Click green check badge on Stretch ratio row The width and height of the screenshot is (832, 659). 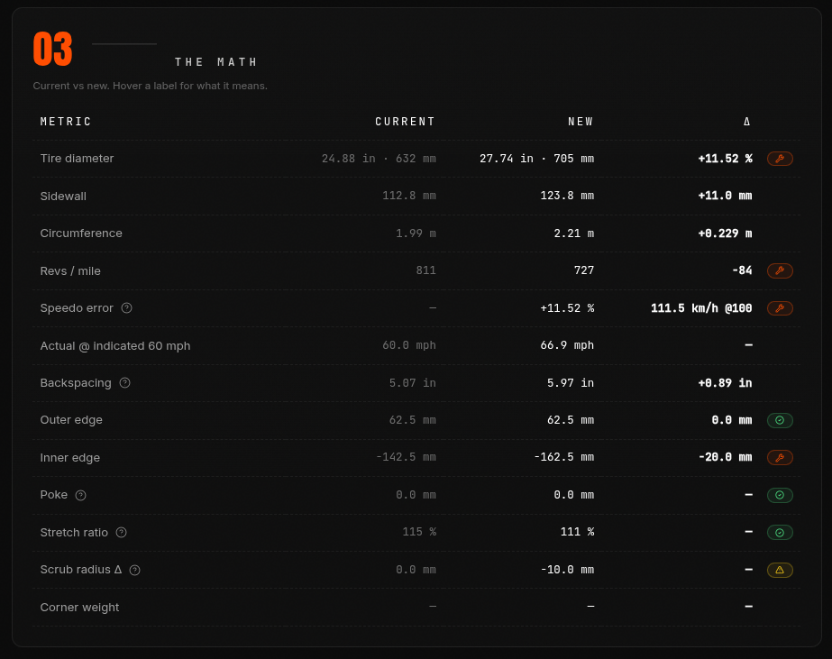pyautogui.click(x=780, y=532)
